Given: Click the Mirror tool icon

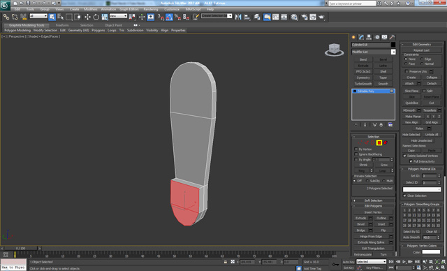Looking at the screenshot, I should coord(238,17).
